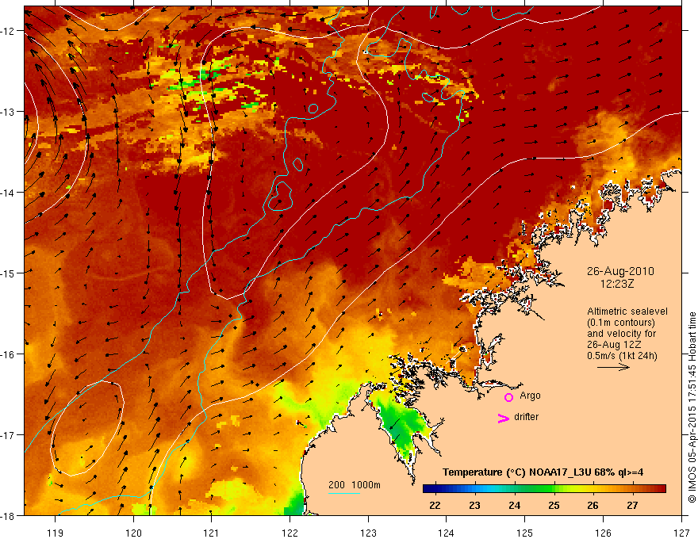Click the 'and velocity for' legend line
This screenshot has width=698, height=539.
621,333
